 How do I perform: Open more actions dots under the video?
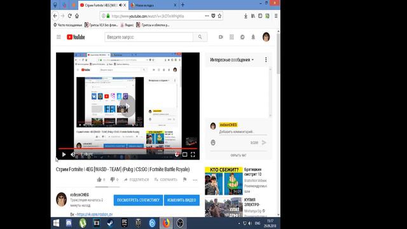point(195,179)
